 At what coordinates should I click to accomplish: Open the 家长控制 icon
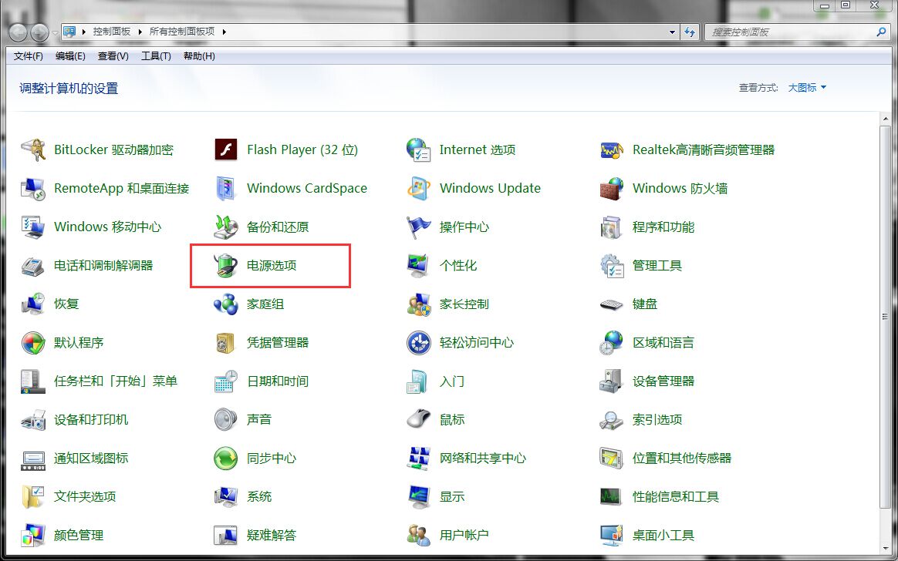pyautogui.click(x=419, y=304)
